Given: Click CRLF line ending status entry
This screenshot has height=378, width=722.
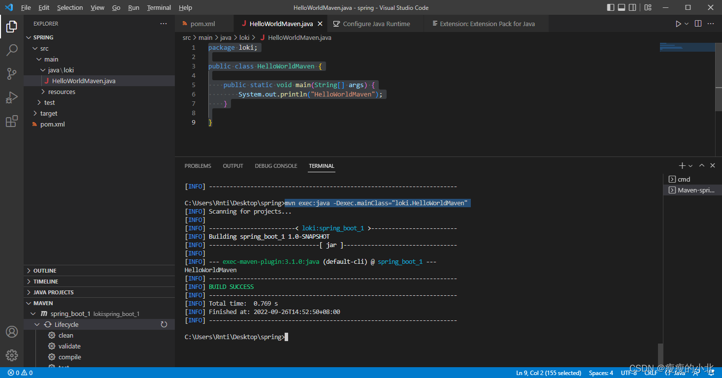Looking at the screenshot, I should (x=651, y=373).
